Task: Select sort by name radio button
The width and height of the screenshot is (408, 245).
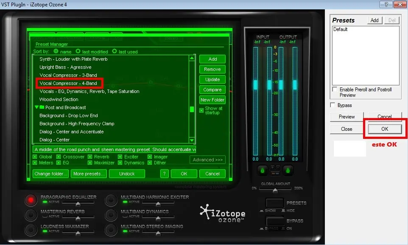Action: (56, 51)
